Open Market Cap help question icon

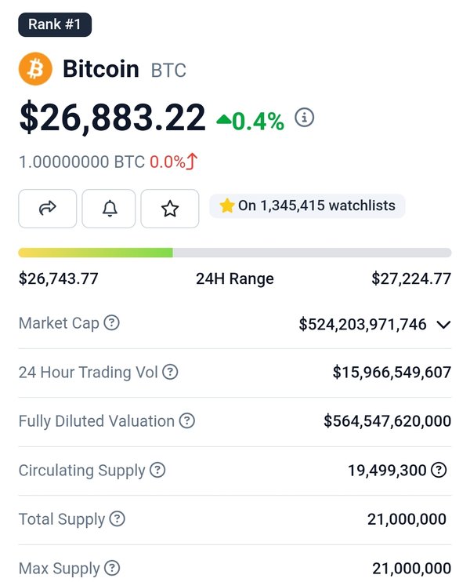(111, 323)
